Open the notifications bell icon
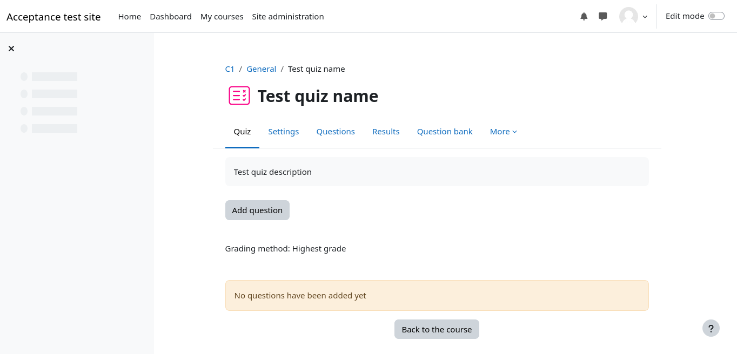 tap(584, 16)
